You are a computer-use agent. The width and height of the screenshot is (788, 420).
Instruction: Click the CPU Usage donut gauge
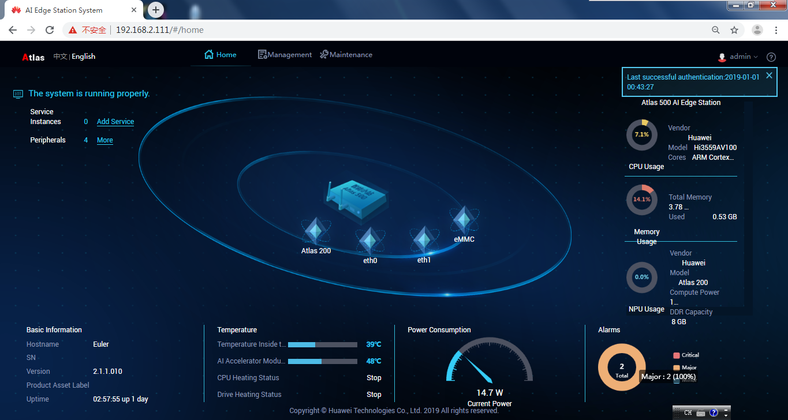(x=642, y=134)
